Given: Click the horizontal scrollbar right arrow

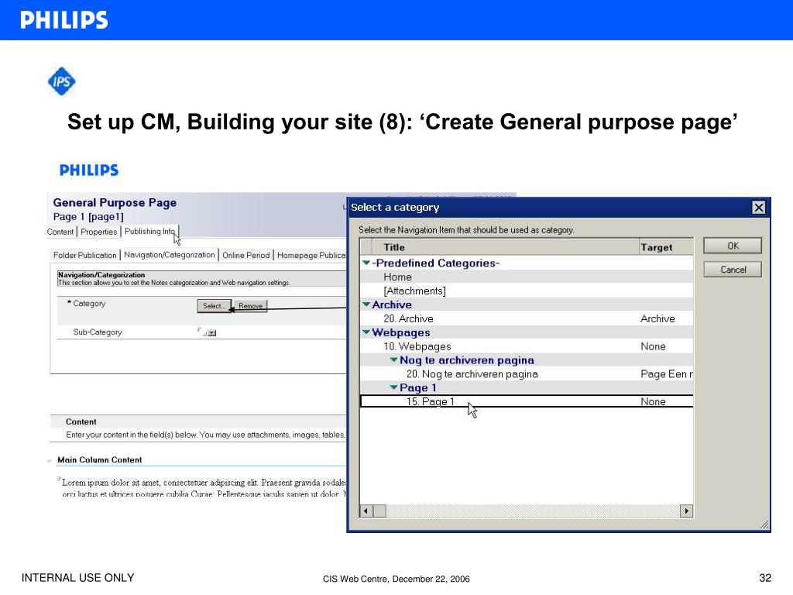Looking at the screenshot, I should (x=686, y=511).
